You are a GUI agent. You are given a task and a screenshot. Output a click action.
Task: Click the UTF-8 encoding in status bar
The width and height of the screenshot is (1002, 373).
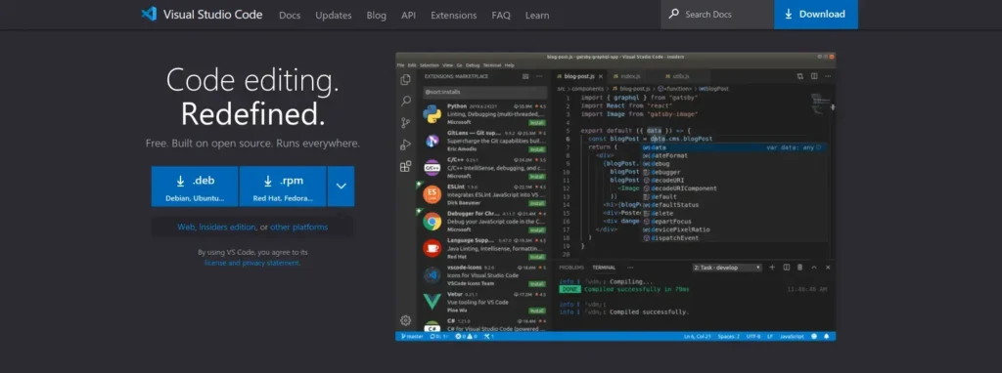tap(754, 336)
